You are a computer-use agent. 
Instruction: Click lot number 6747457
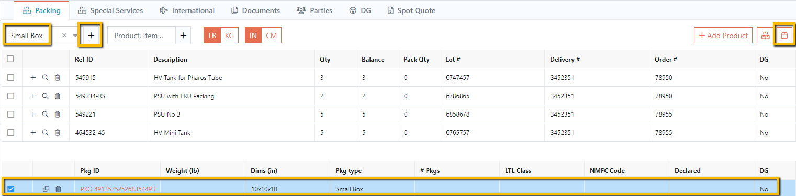pyautogui.click(x=457, y=77)
